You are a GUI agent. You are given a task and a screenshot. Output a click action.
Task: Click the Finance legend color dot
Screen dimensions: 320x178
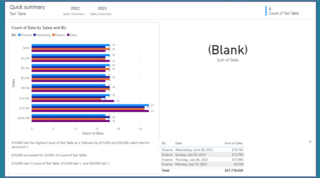(x=19, y=35)
